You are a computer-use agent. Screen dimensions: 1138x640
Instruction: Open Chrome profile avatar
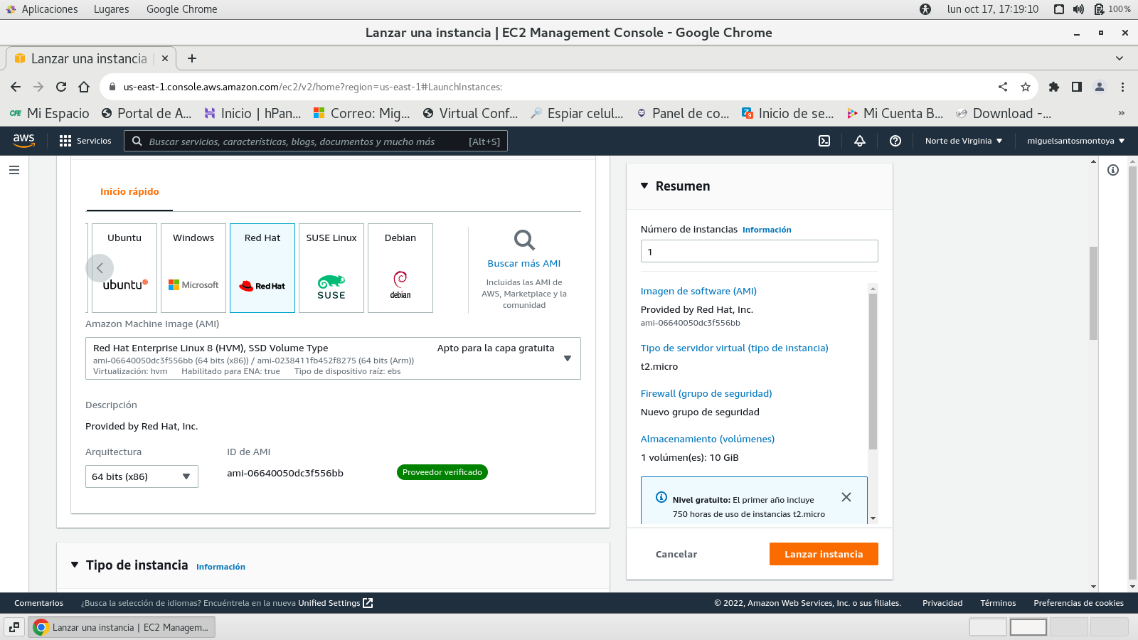pos(1100,87)
